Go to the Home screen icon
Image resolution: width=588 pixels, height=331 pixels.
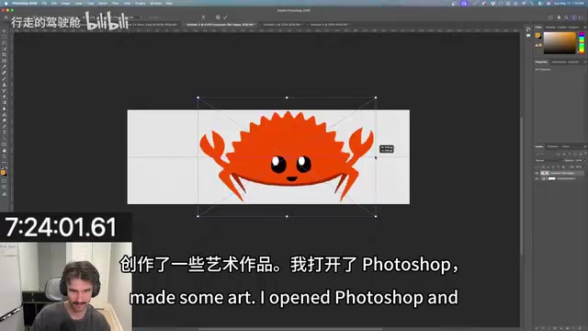pos(6,17)
